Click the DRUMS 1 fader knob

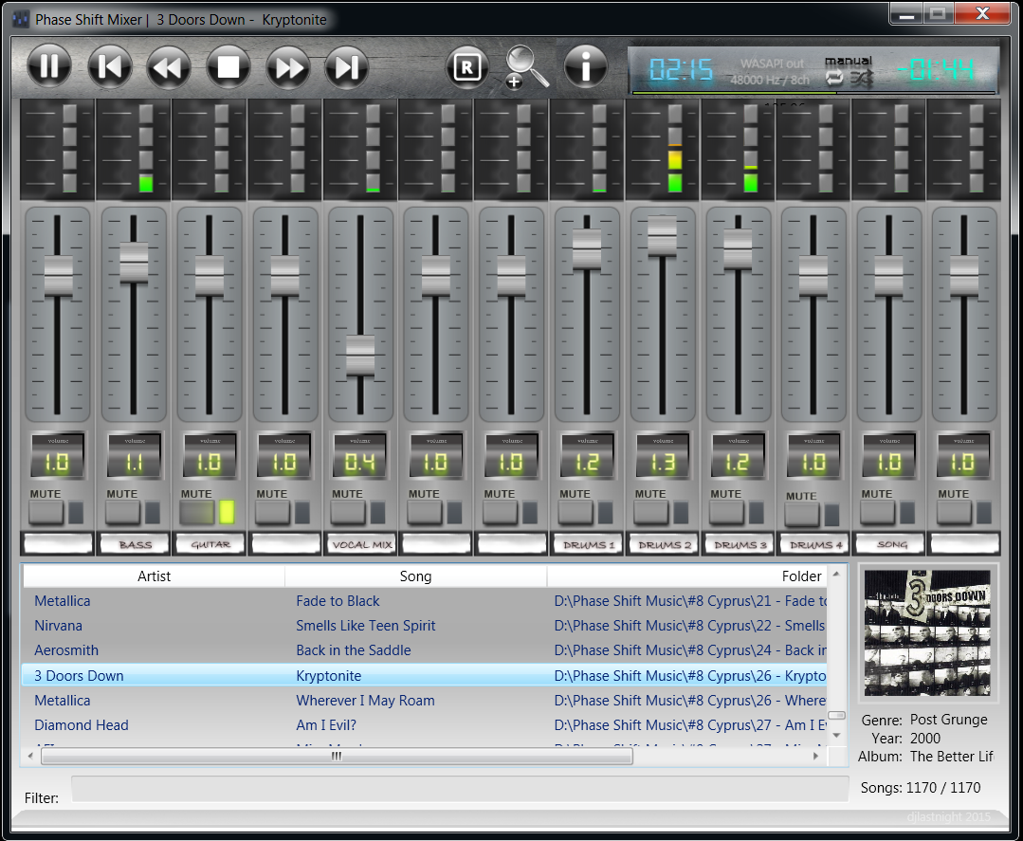pos(587,248)
